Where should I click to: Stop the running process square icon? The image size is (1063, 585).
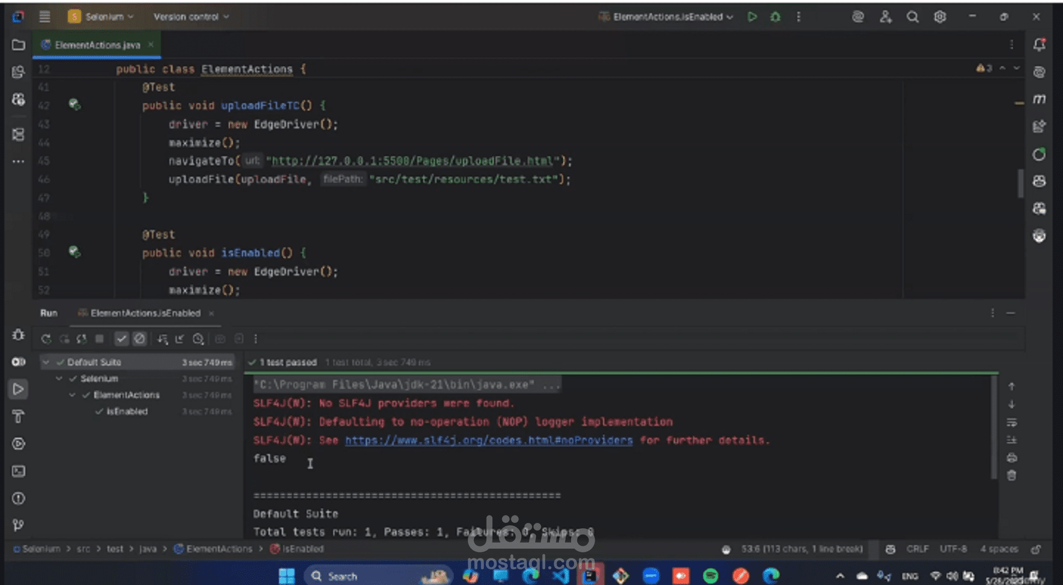(x=100, y=339)
